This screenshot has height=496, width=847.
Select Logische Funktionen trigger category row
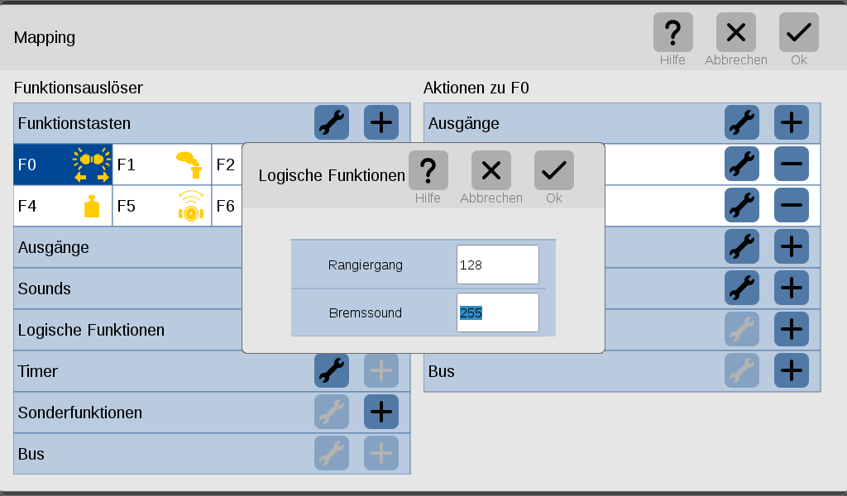pos(128,330)
